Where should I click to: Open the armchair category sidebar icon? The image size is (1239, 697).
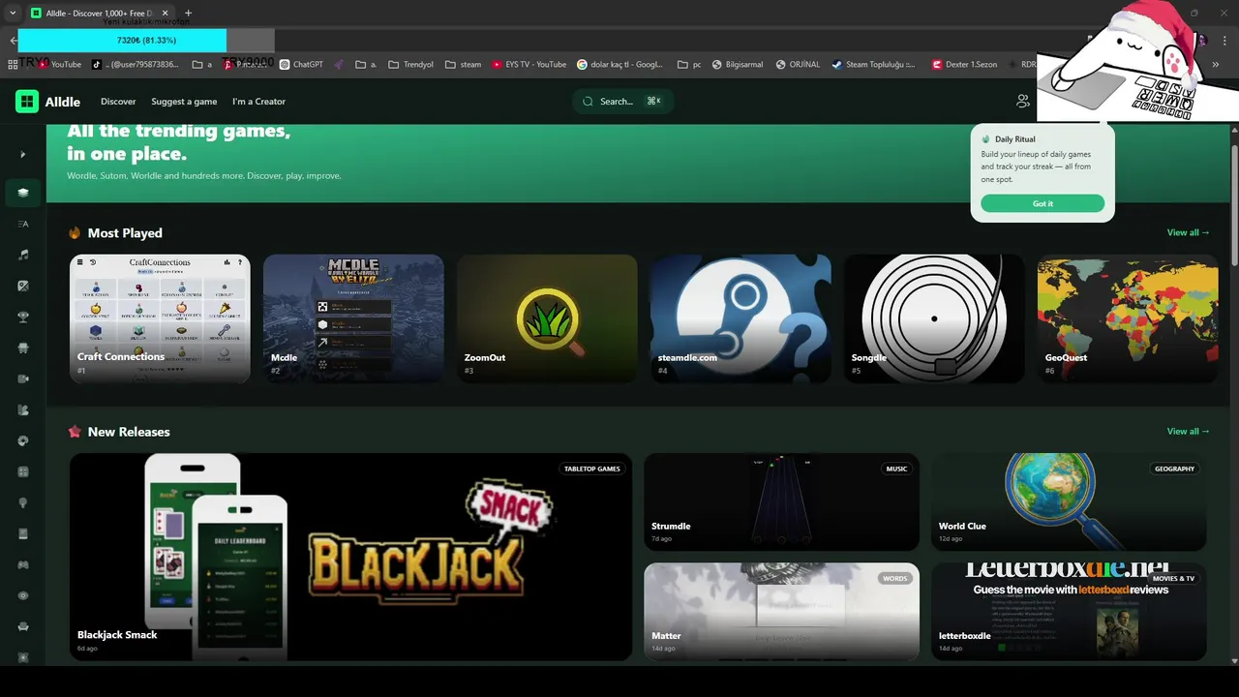23,626
